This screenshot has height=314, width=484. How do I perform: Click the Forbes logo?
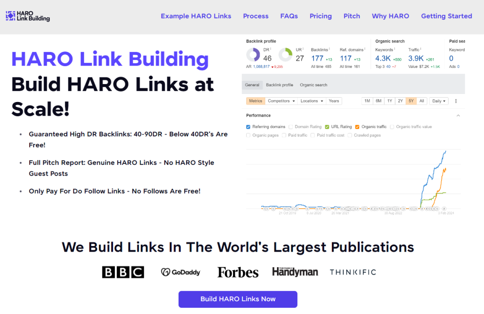click(x=238, y=272)
